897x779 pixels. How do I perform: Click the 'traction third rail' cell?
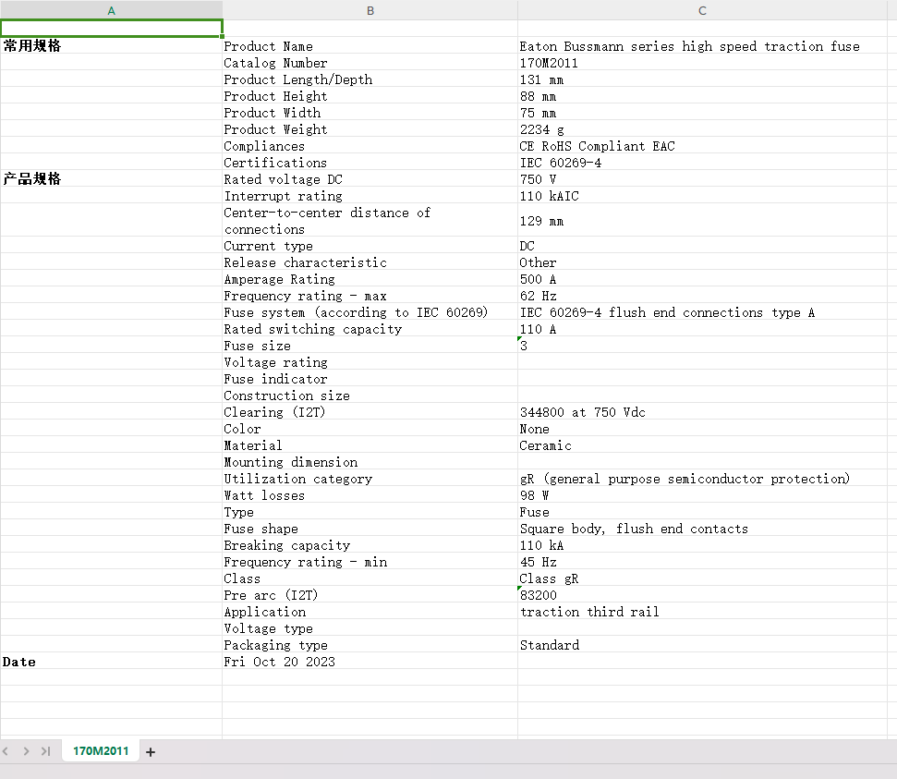click(x=702, y=612)
